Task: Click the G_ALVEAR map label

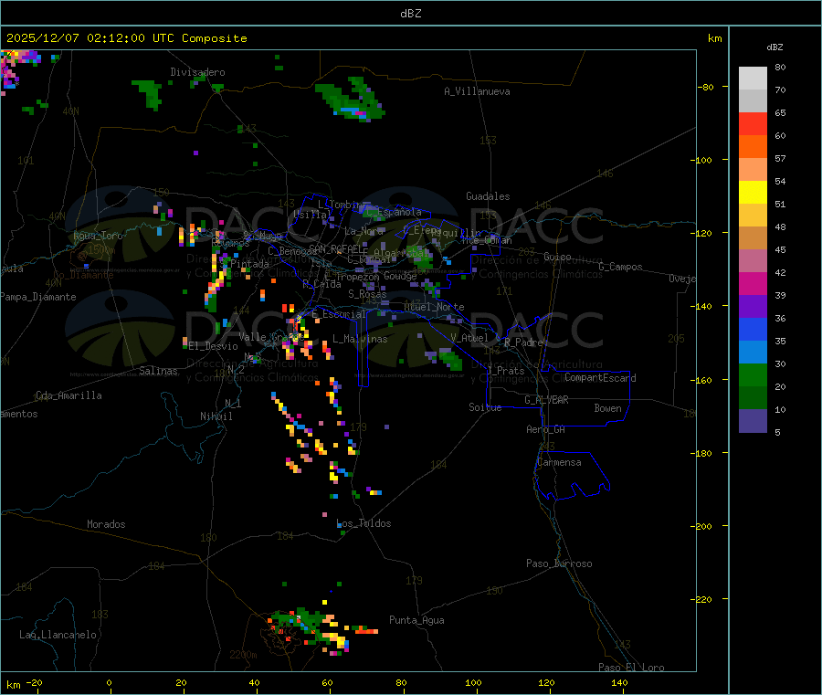Action: (x=546, y=400)
